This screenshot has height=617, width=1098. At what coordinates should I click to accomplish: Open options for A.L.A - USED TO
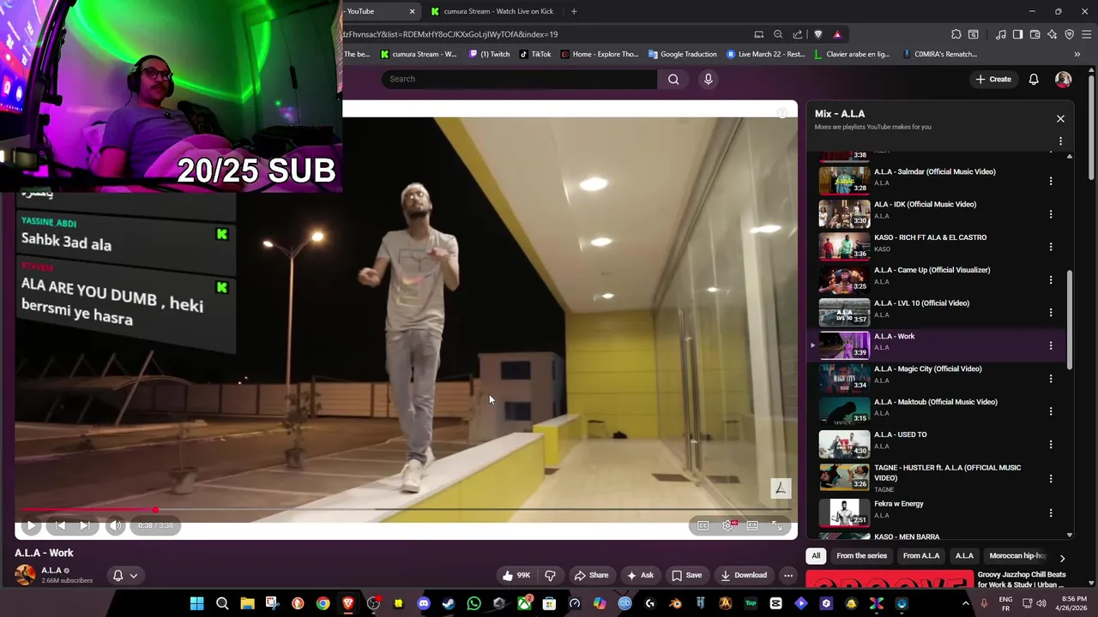[x=1051, y=445]
